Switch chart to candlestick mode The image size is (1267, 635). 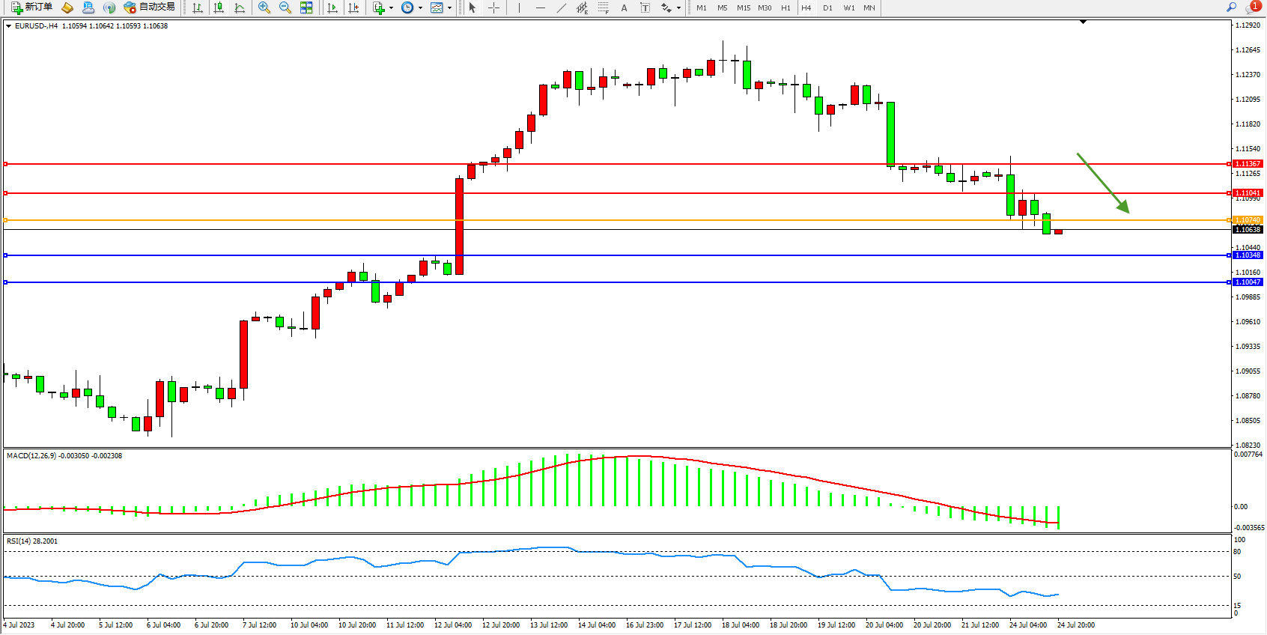click(x=219, y=7)
